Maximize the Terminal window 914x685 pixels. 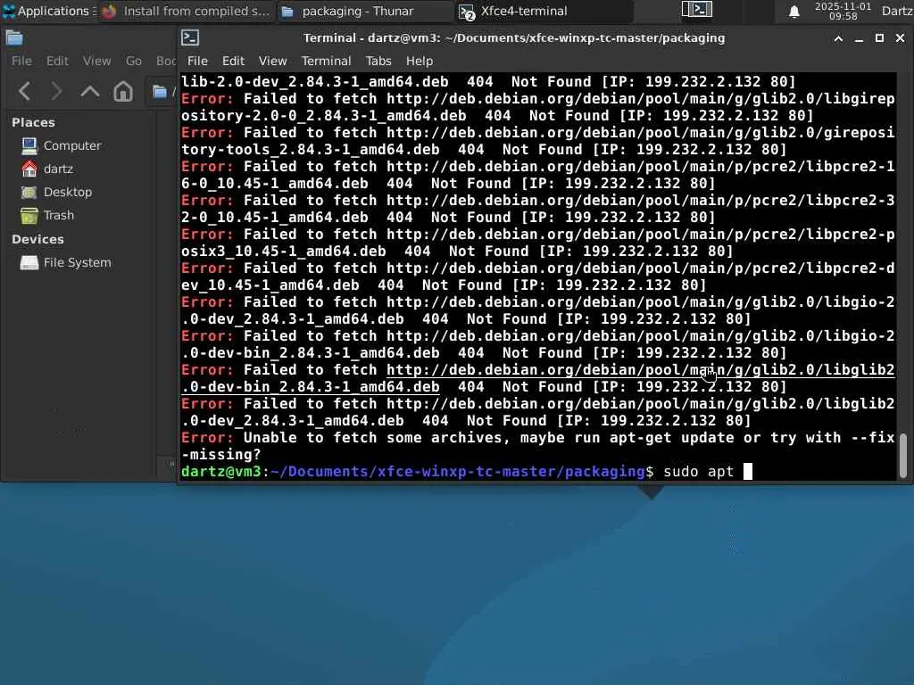tap(879, 38)
